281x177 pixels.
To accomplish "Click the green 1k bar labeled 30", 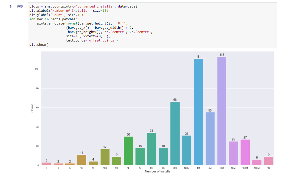I will (x=128, y=150).
